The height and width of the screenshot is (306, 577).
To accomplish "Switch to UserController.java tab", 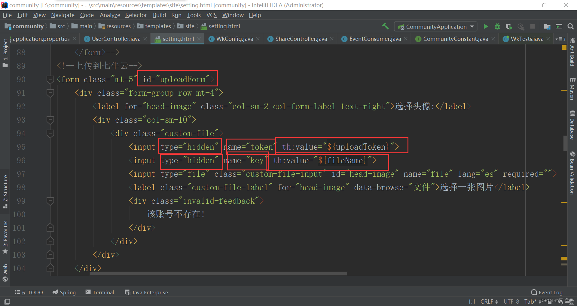I will tap(116, 39).
